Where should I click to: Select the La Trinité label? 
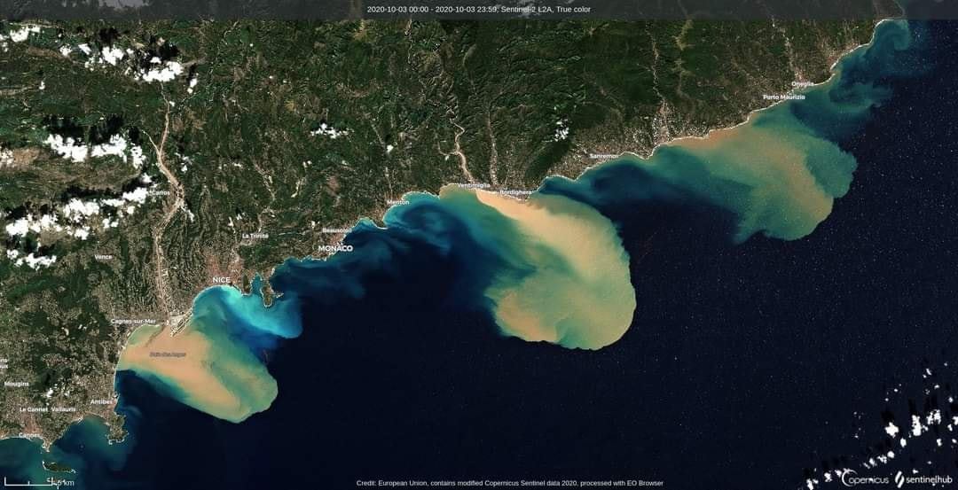[x=255, y=236]
